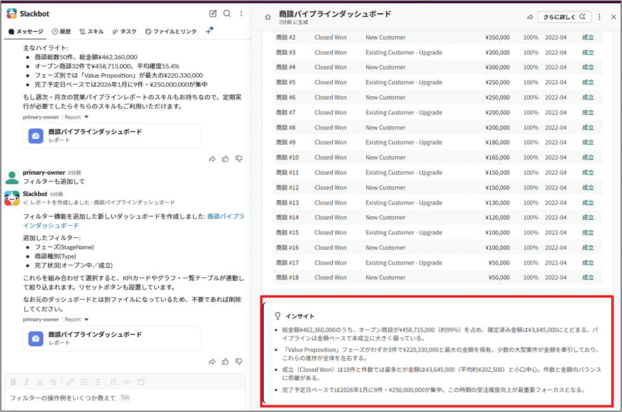Share the filter dashboard Slackbot reply
Viewport: 622px width, 412px height.
[212, 362]
